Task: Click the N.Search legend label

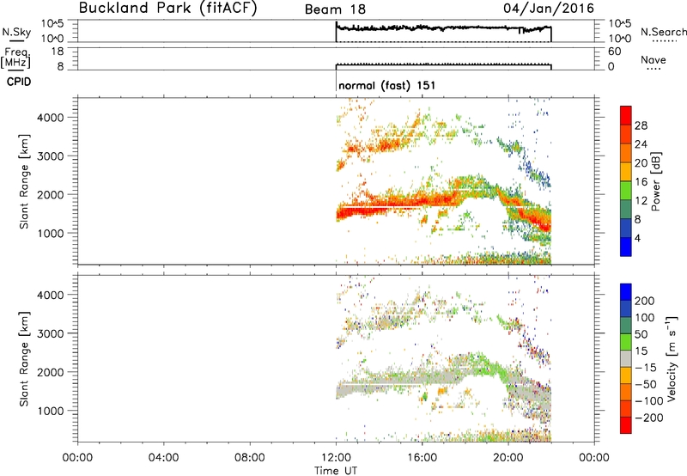Action: coord(663,32)
